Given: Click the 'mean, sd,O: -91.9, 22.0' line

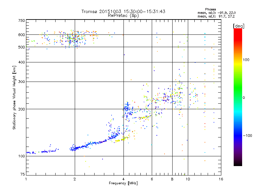Looking at the screenshot, I should 216,13.
